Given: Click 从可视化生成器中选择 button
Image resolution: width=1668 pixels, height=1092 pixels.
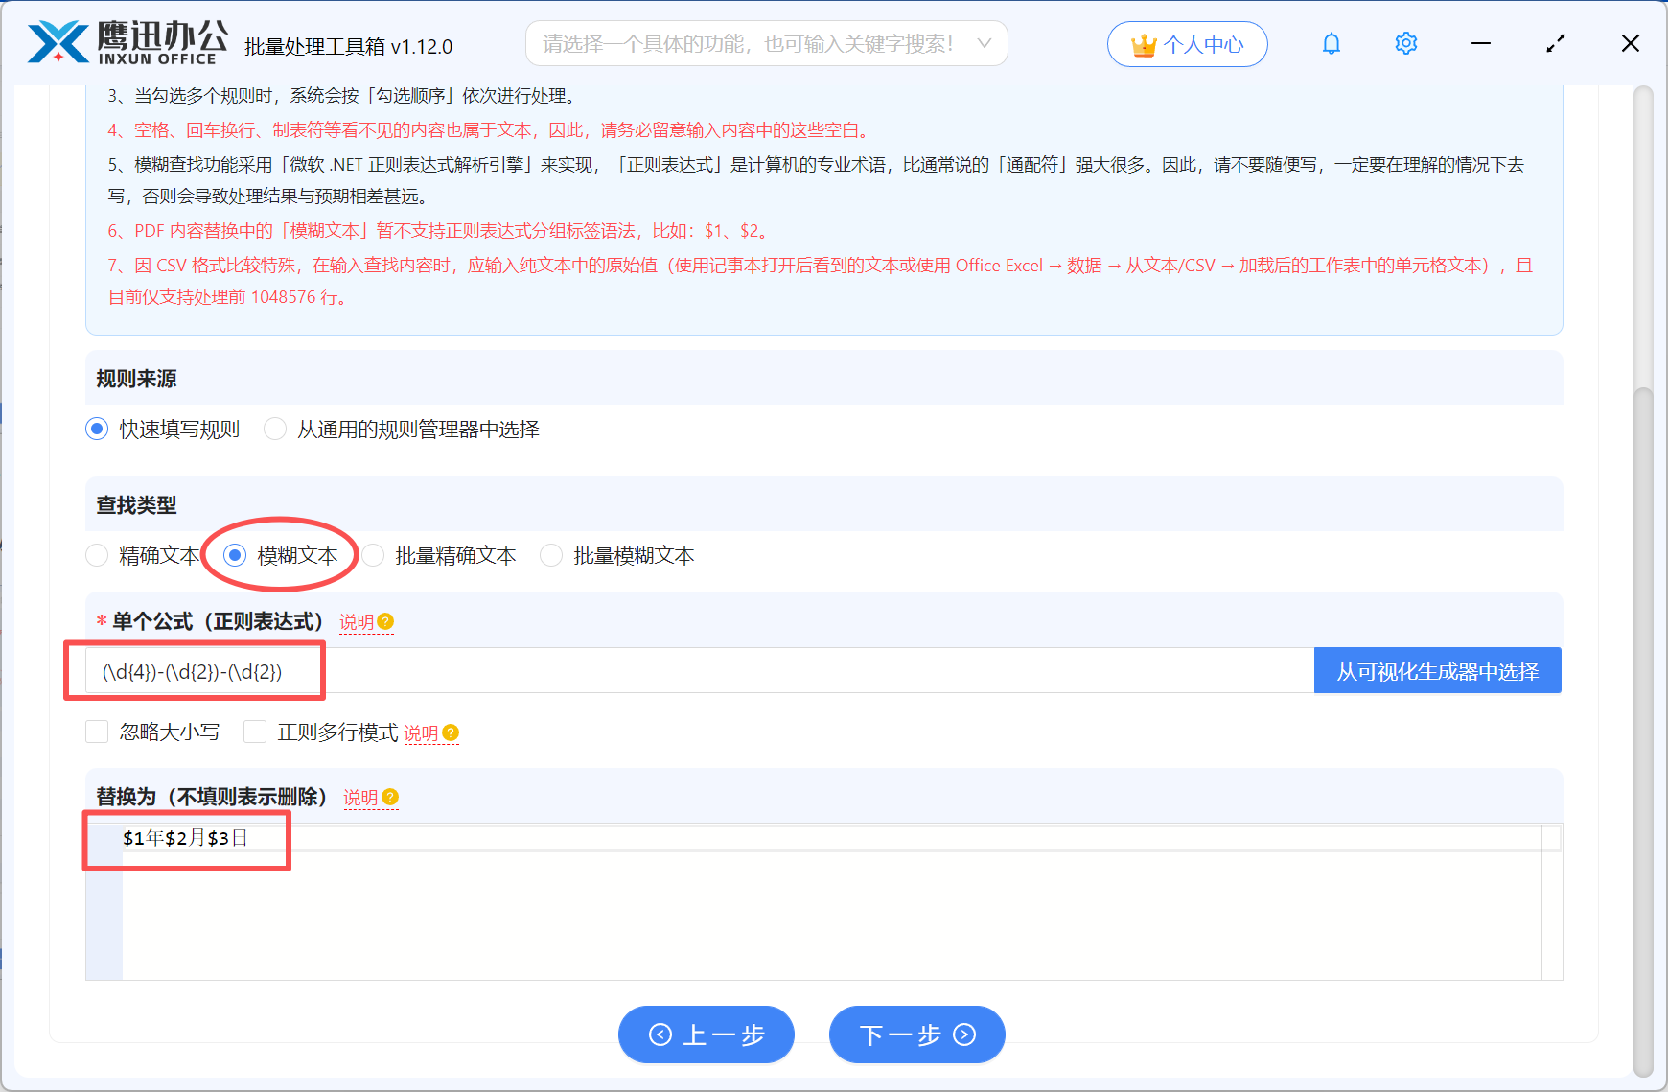Looking at the screenshot, I should [x=1437, y=670].
